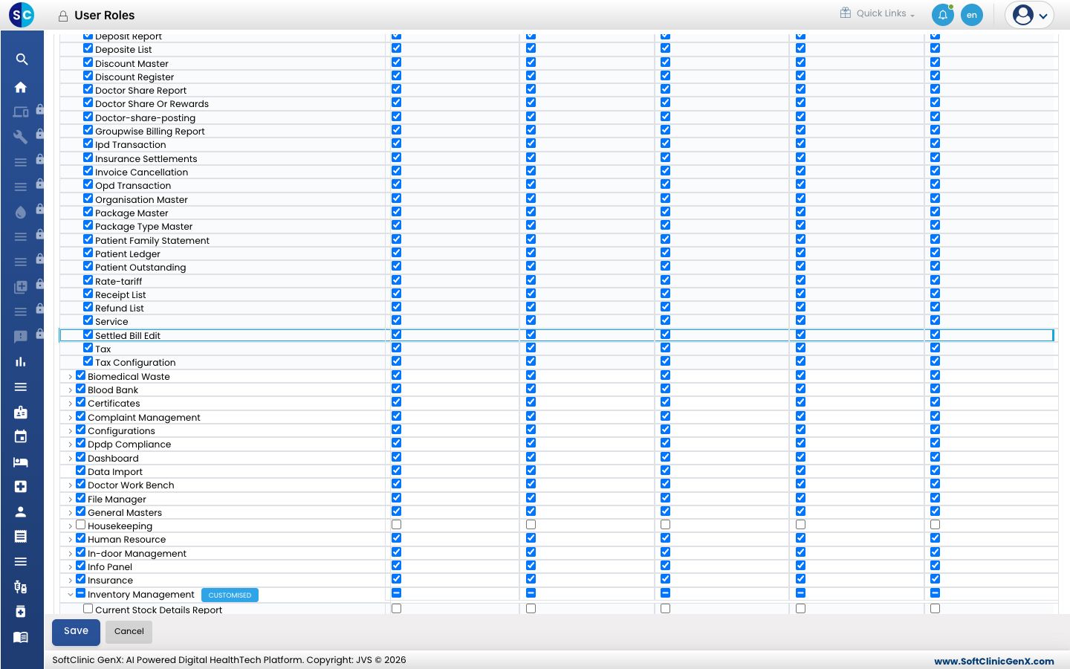Open the vaccine vials sidebar icon
Image resolution: width=1070 pixels, height=669 pixels.
tap(21, 586)
